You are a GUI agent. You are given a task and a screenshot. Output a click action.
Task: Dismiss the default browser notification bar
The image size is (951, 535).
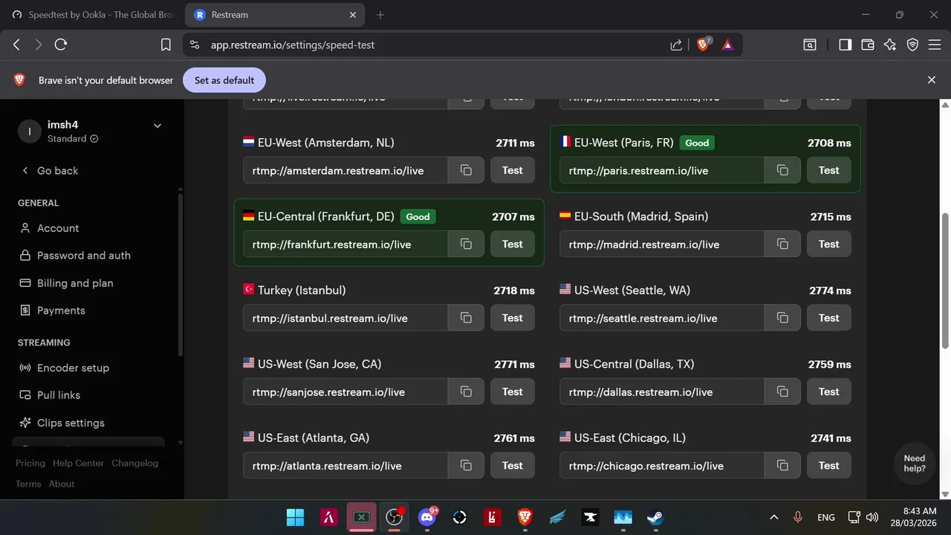pyautogui.click(x=932, y=80)
